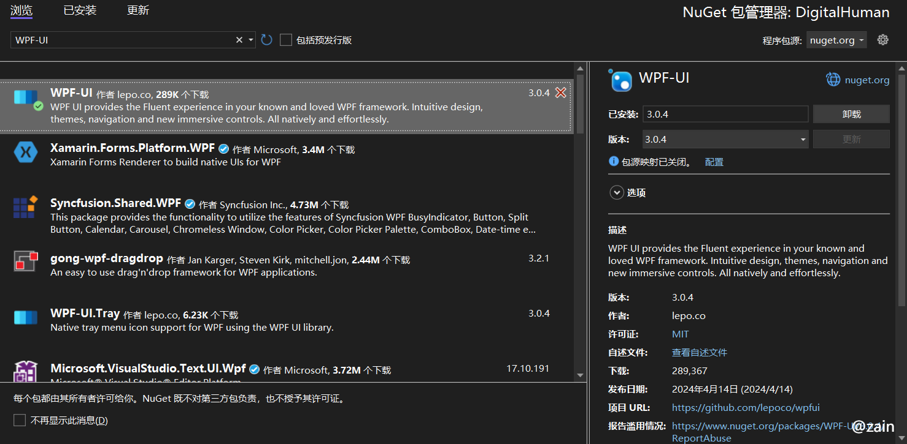
Task: Open the MIT license link
Action: (681, 334)
